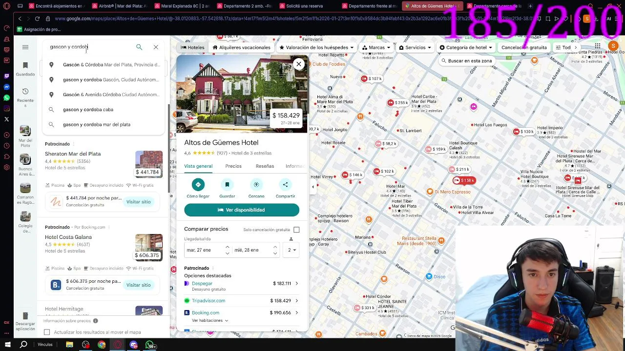Open Messenger in the Opera sidebar

tap(6, 87)
